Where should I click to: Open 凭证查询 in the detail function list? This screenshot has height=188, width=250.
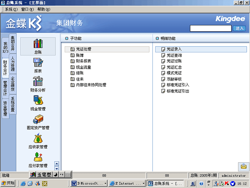tap(174, 56)
